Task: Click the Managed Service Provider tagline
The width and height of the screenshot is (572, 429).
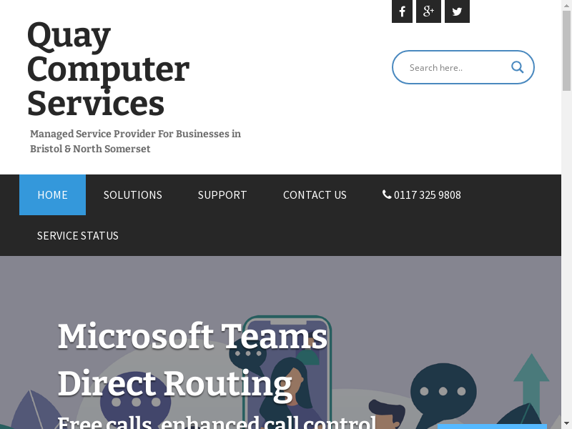Action: (x=135, y=141)
